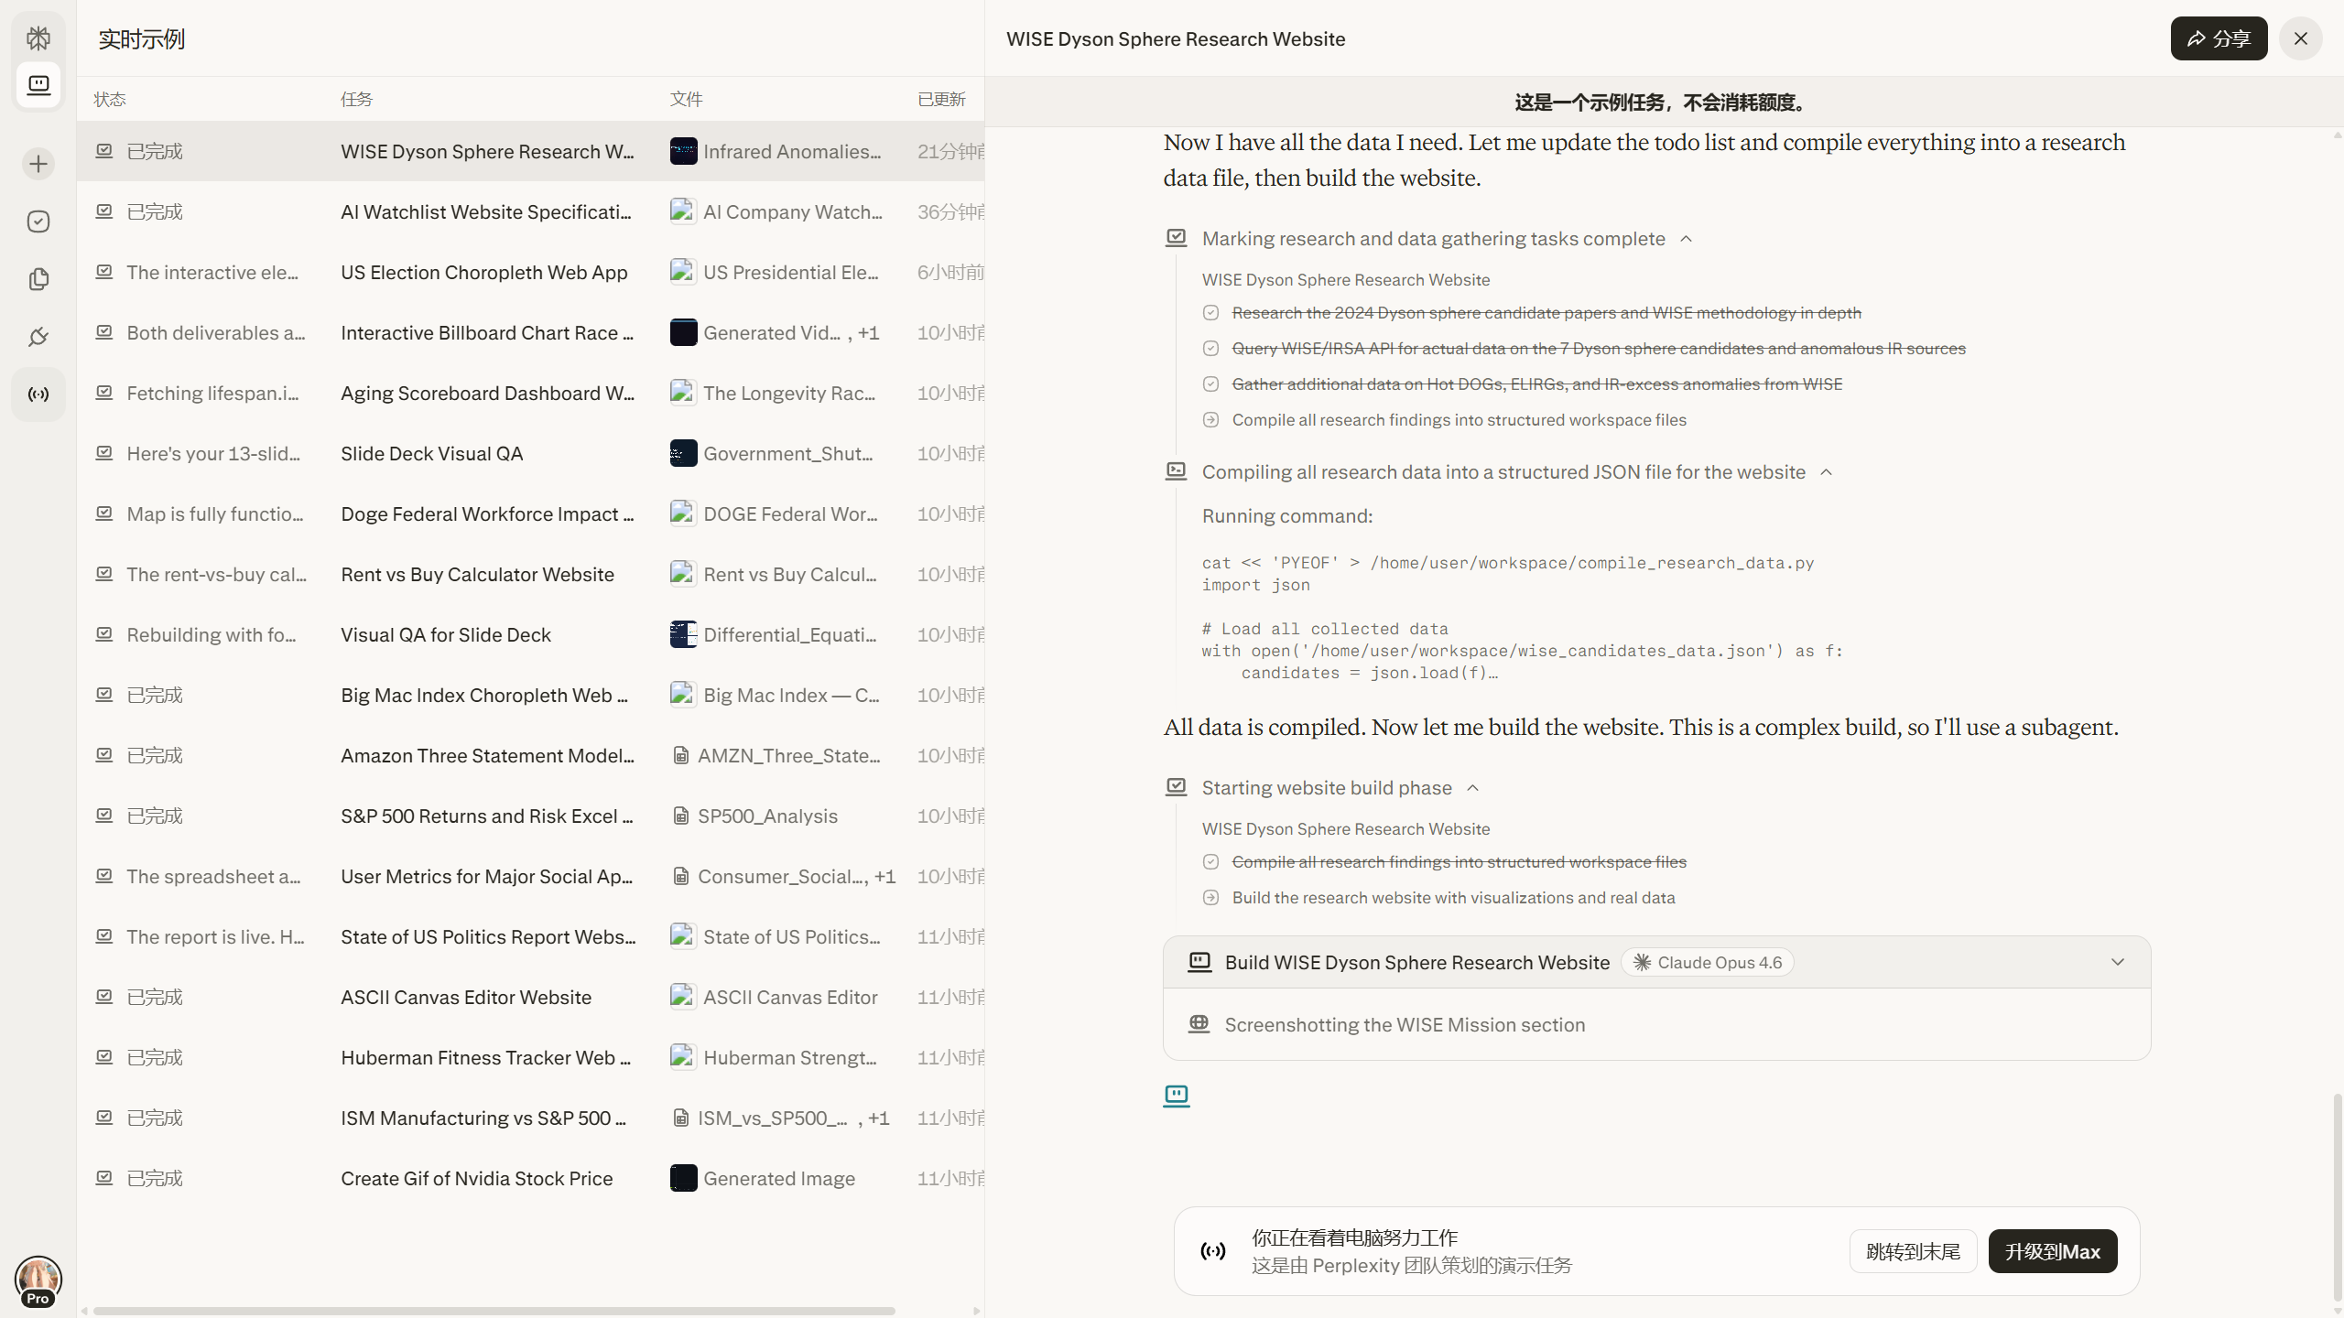This screenshot has width=2344, height=1318.
Task: Click the vertical scrollbar of conversation panel
Action: (x=2338, y=1196)
